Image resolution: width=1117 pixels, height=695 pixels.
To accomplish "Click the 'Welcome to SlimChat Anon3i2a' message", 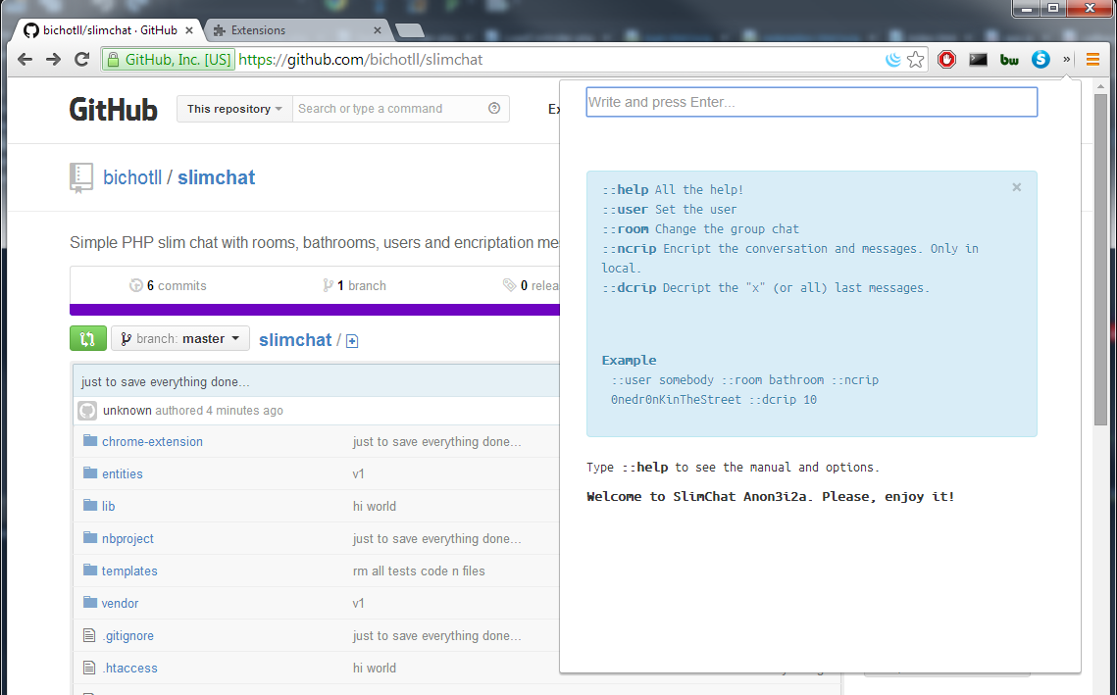I will tap(770, 496).
